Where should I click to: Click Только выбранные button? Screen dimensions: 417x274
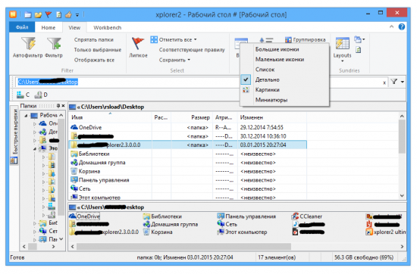(x=98, y=50)
